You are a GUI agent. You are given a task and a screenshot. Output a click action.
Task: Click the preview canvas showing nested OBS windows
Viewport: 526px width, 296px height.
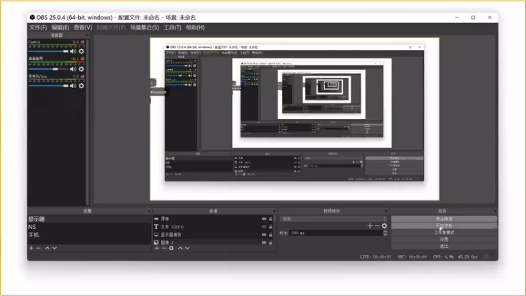294,119
